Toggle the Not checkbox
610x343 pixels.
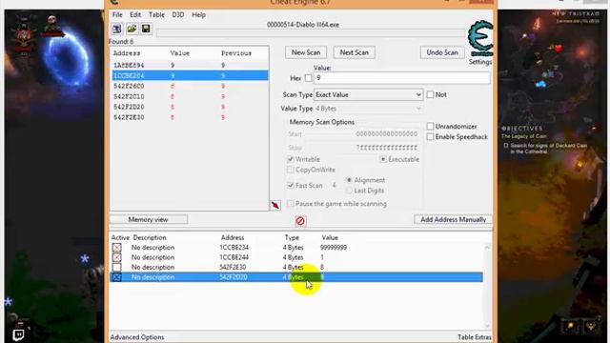[430, 94]
